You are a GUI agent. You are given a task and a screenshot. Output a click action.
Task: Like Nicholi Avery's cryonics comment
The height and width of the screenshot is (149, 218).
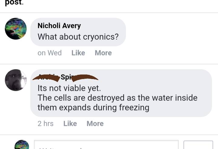tap(78, 53)
